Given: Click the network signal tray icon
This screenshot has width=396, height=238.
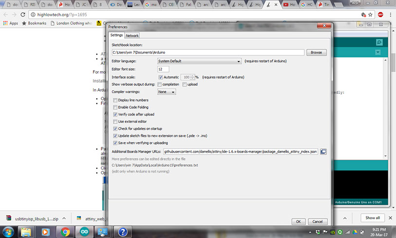Looking at the screenshot, I should coord(347,232).
